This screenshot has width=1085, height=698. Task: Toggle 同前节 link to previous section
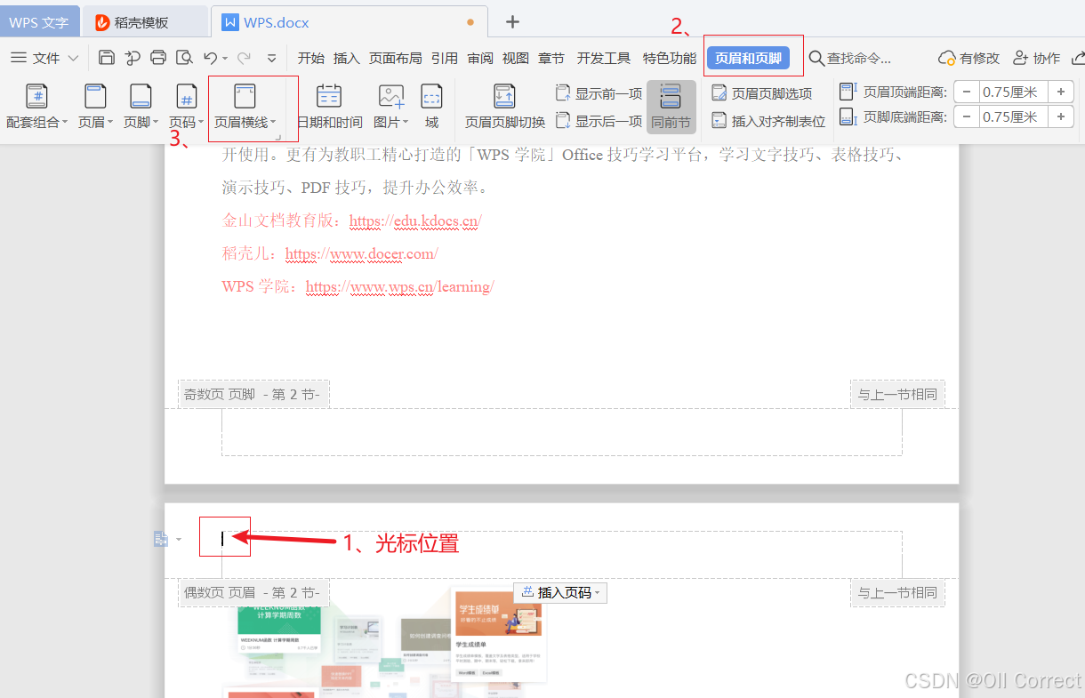671,107
